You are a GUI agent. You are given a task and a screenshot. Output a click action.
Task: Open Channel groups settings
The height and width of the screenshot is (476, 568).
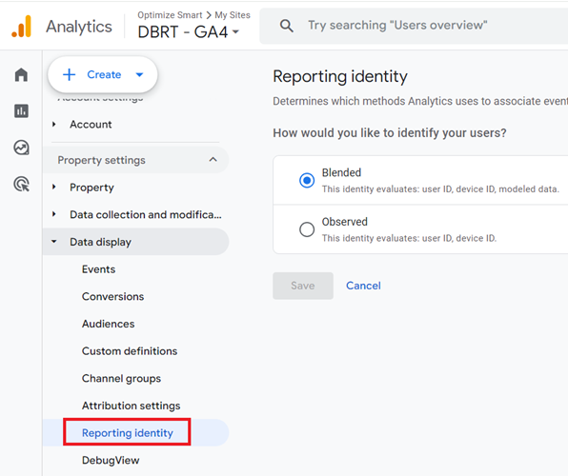[121, 378]
